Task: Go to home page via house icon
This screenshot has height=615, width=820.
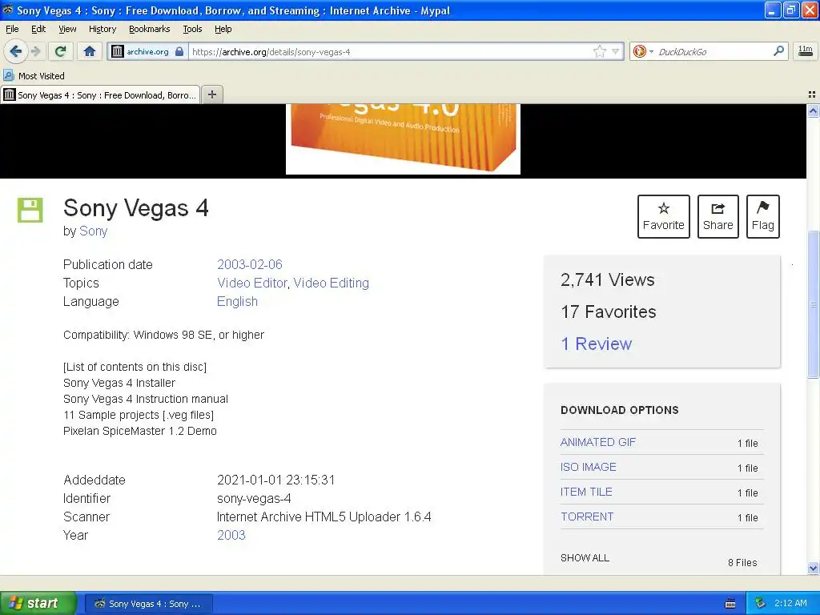Action: click(x=90, y=51)
